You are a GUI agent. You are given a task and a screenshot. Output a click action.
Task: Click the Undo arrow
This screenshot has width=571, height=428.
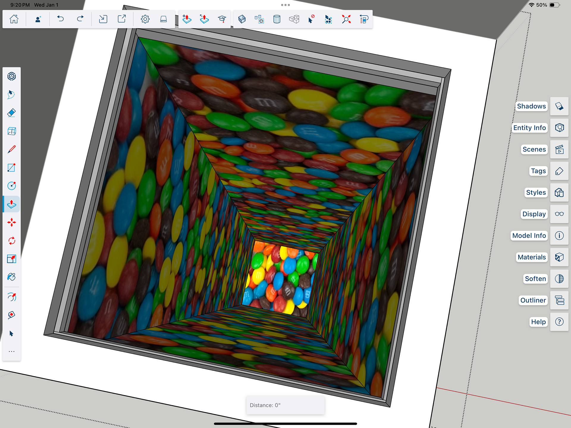[60, 19]
